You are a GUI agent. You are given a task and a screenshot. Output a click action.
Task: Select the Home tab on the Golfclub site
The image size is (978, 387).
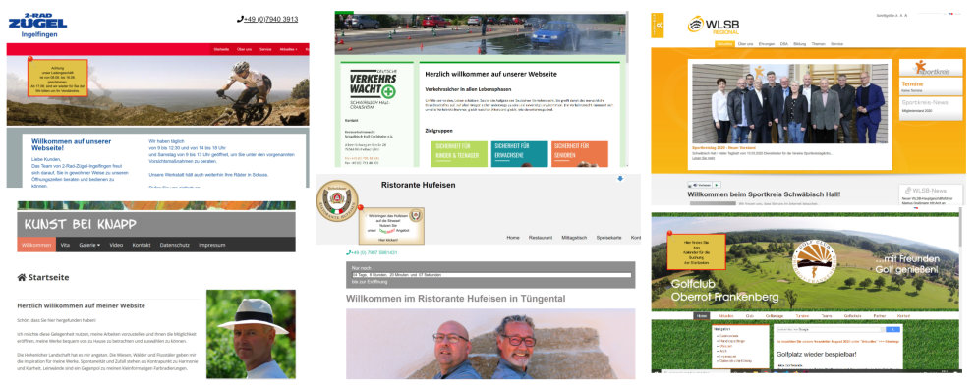click(702, 316)
